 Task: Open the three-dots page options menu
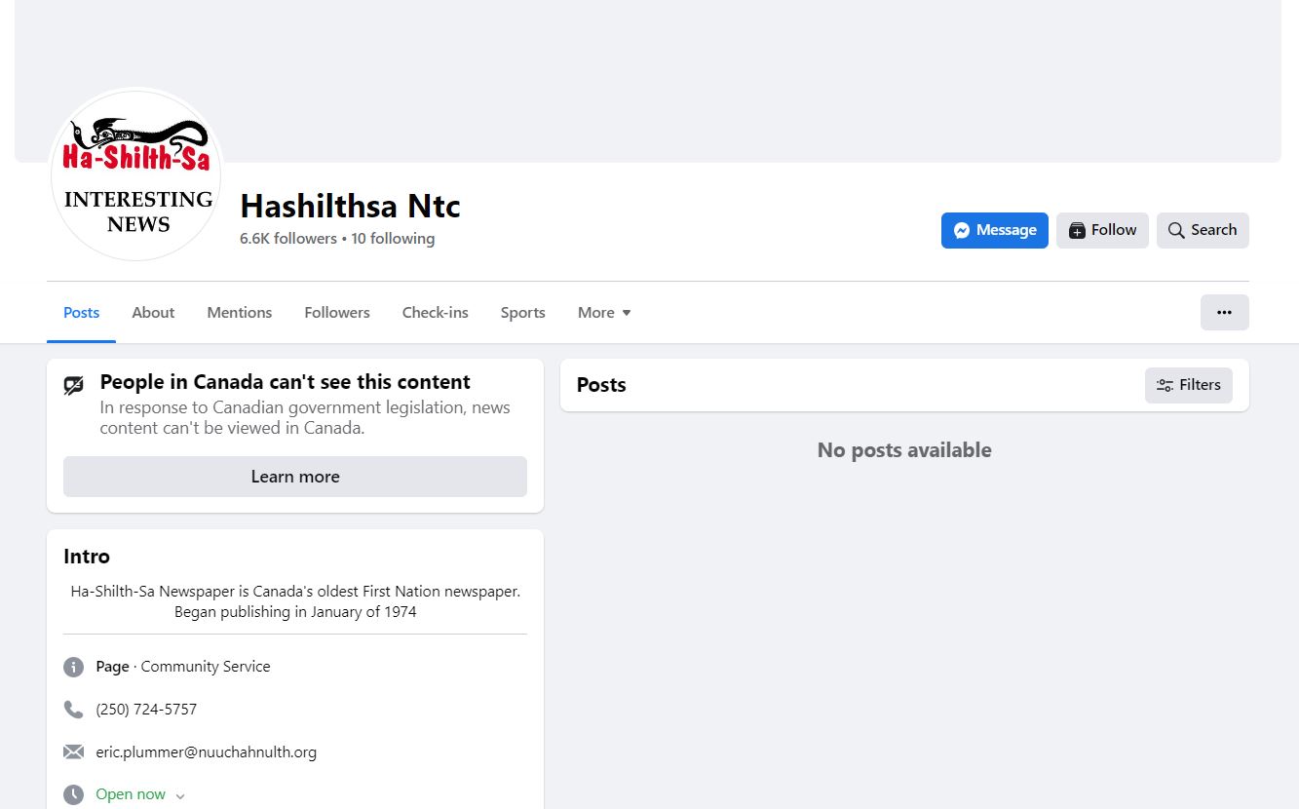point(1224,313)
